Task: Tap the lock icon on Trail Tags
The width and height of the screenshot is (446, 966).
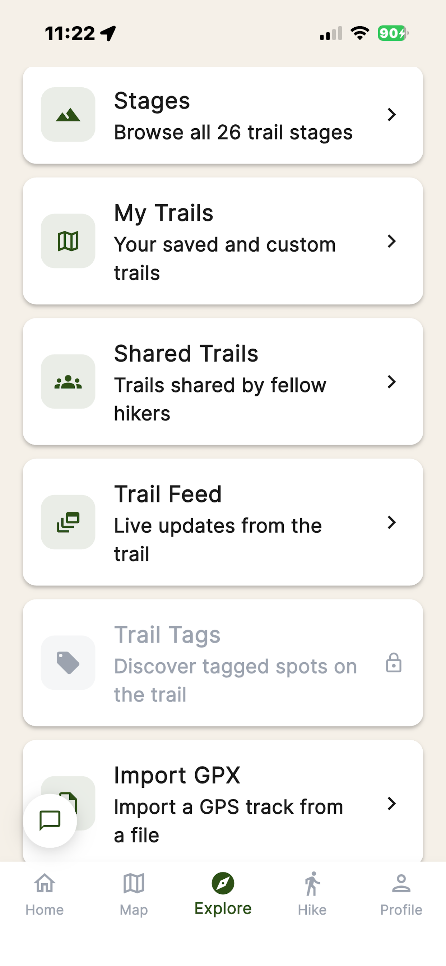Action: [394, 663]
